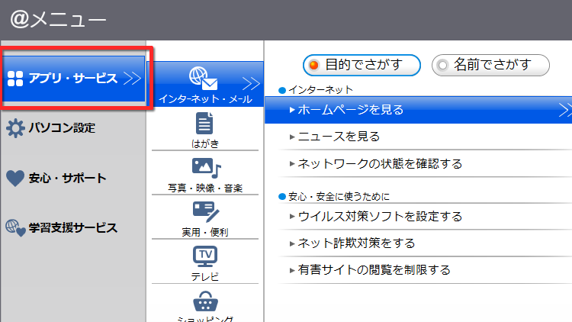Open the アプリ・サービス menu item

pyautogui.click(x=74, y=79)
